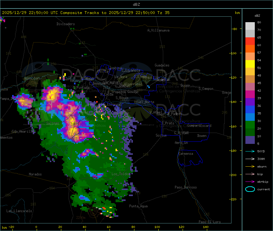
Task: Click the 'Los_Toldos' place label
Action: point(121,174)
